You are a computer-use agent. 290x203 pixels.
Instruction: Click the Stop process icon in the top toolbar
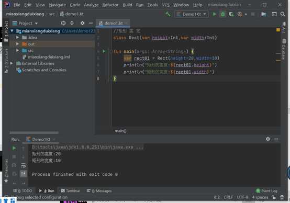[253, 14]
